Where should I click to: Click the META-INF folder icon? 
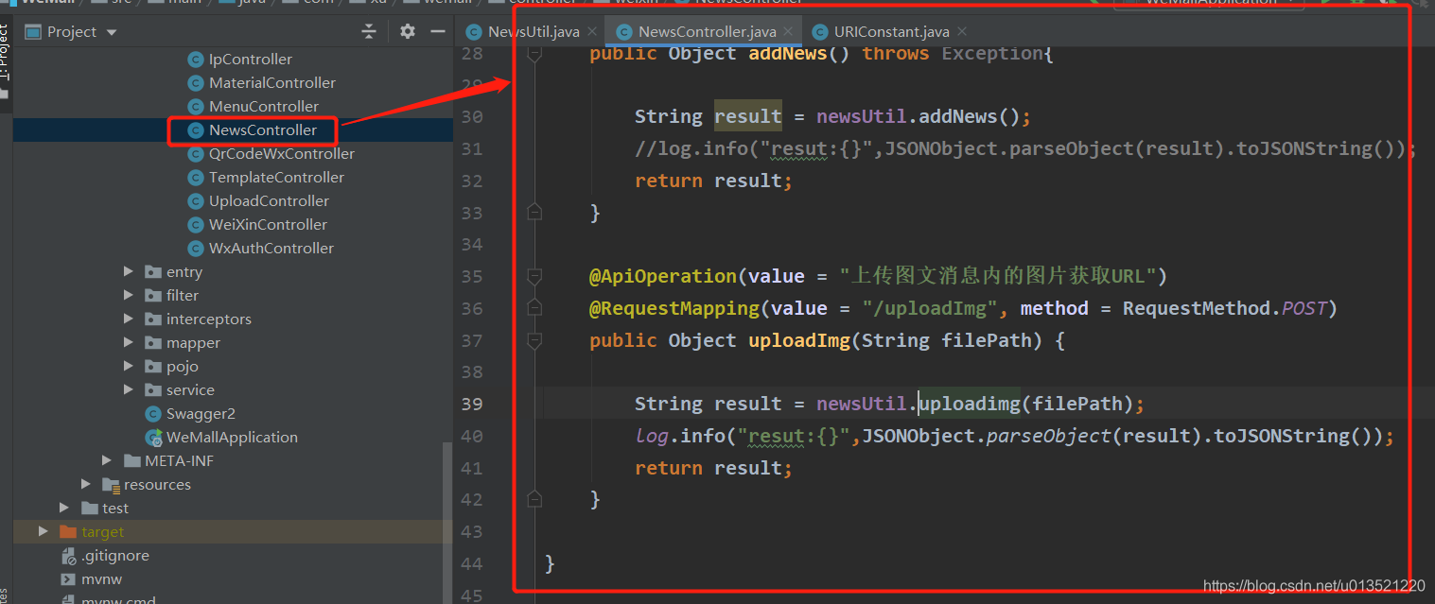[x=131, y=461]
